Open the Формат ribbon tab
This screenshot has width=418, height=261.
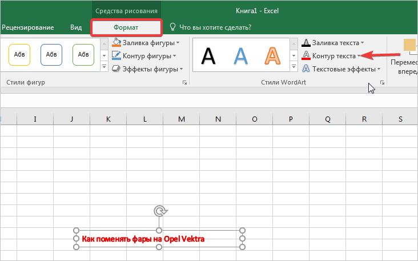126,27
